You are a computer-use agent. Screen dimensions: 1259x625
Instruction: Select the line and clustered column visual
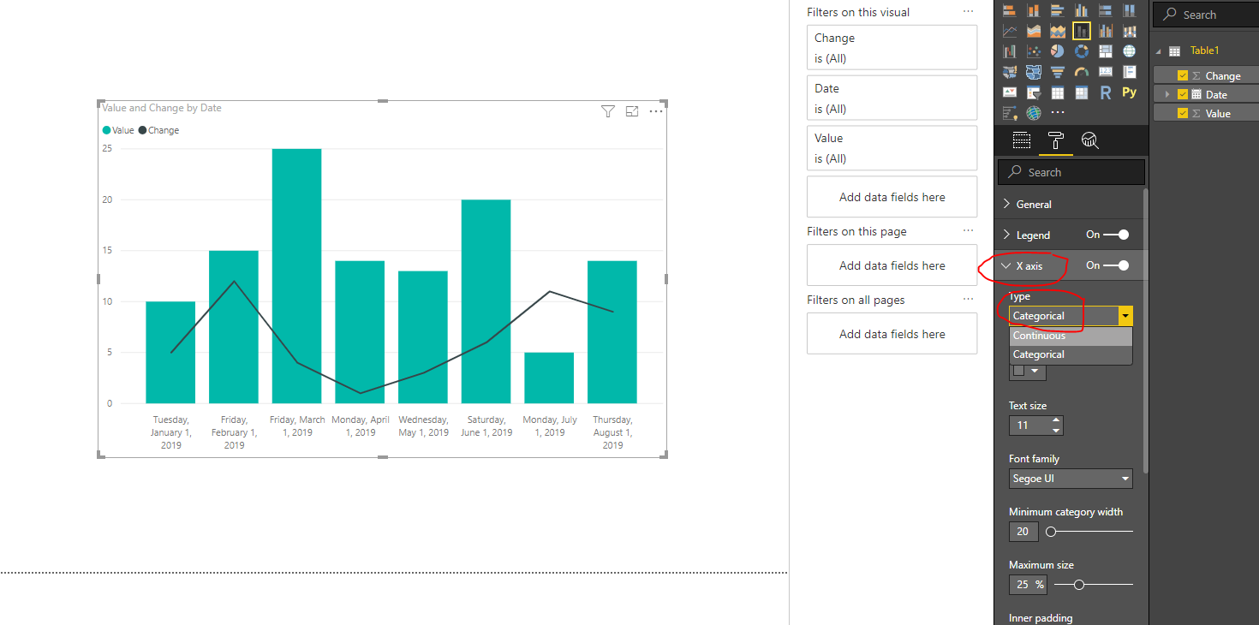[x=1105, y=31]
